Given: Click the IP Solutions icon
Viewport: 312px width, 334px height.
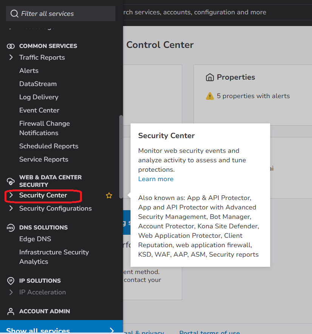Looking at the screenshot, I should click(11, 281).
